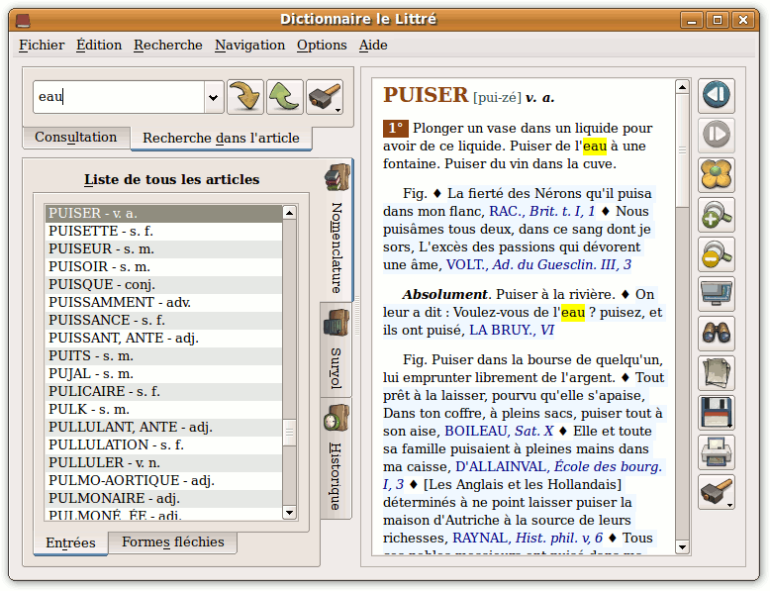Select PUISQUE - conj. entry

pyautogui.click(x=163, y=284)
